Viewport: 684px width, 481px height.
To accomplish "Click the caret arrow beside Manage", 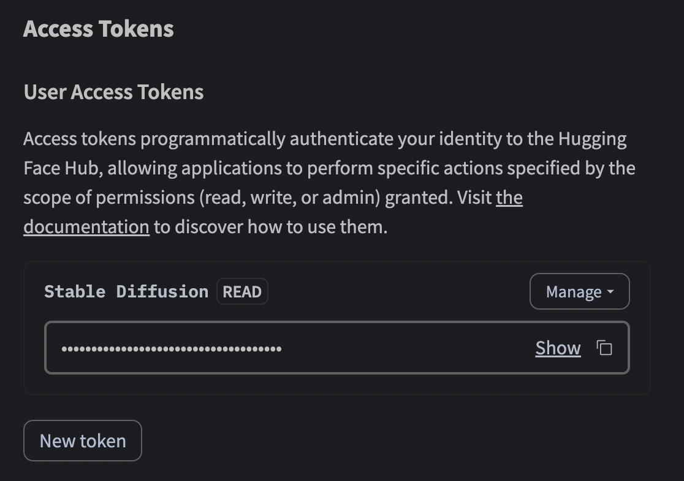I will [610, 293].
